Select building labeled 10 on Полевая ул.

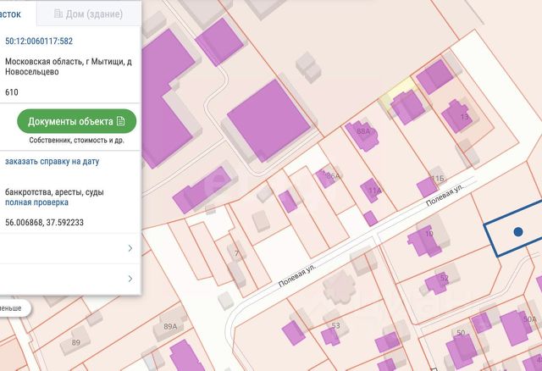click(423, 241)
